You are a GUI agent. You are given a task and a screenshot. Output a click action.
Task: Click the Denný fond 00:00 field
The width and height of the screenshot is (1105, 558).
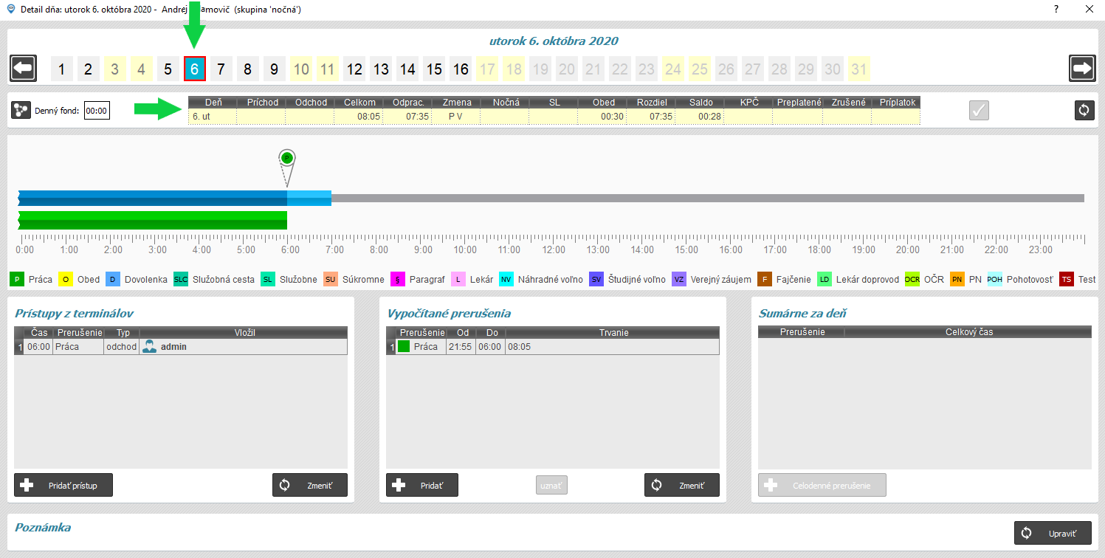point(97,111)
